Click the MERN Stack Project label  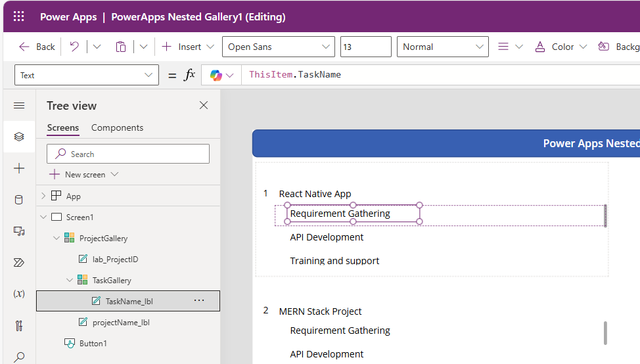(320, 311)
